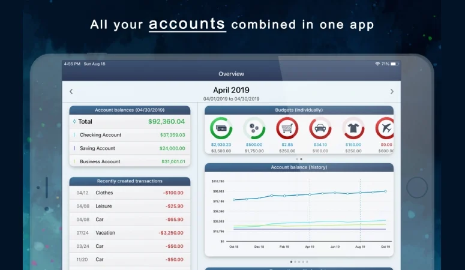The height and width of the screenshot is (270, 465).
Task: Open the 04/08 Leisure transaction
Action: click(x=130, y=206)
